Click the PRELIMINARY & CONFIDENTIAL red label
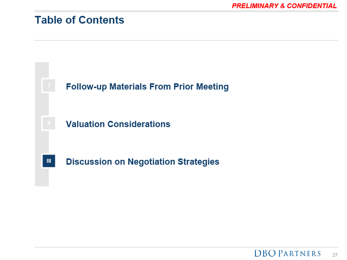This screenshot has width=347, height=260. (x=284, y=6)
